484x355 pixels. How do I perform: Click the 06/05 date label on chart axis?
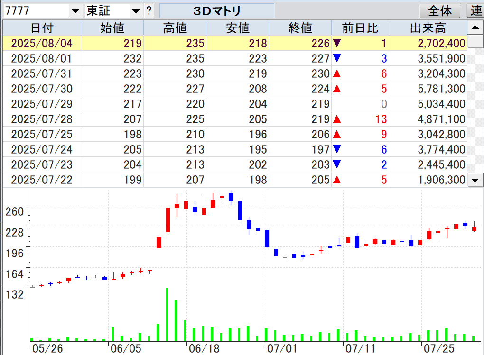126,348
